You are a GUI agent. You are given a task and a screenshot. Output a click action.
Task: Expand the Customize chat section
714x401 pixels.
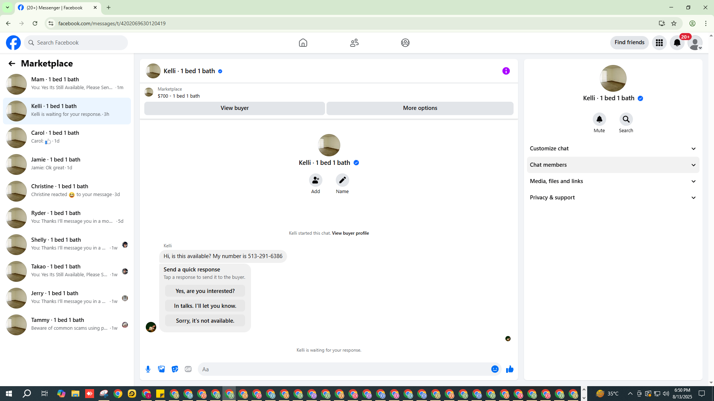coord(612,149)
